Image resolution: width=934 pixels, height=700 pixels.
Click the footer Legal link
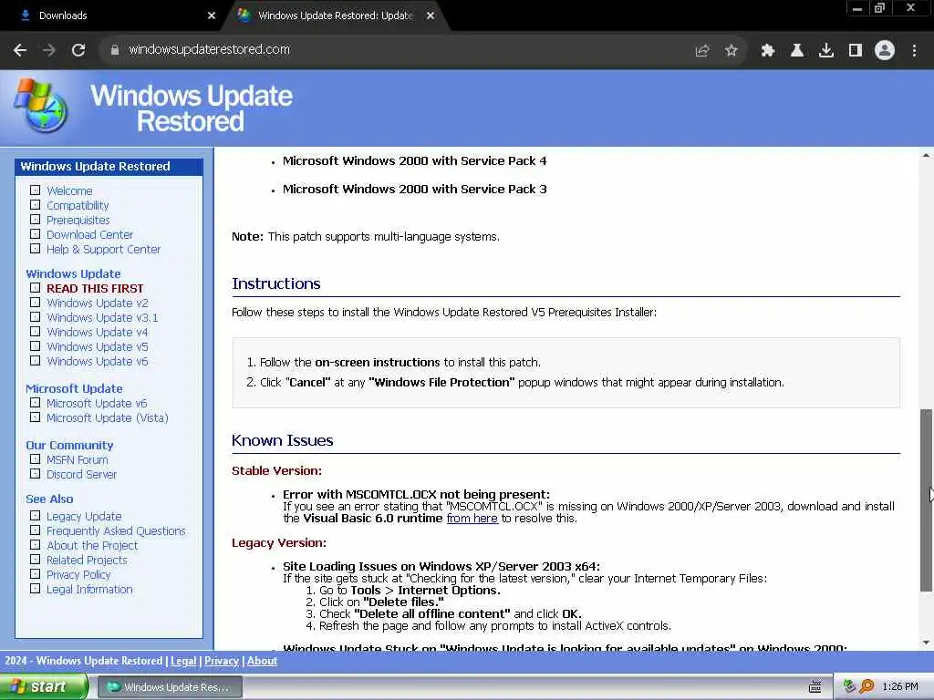[x=183, y=661]
